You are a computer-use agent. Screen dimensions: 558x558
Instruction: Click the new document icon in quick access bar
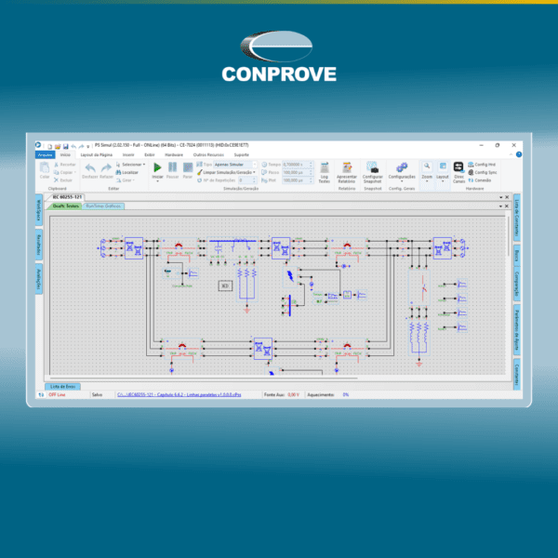tap(50, 146)
